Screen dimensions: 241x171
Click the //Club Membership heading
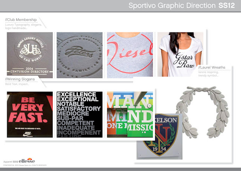click(21, 20)
